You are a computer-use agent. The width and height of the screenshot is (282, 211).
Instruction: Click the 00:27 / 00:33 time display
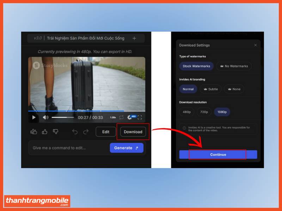[90, 117]
